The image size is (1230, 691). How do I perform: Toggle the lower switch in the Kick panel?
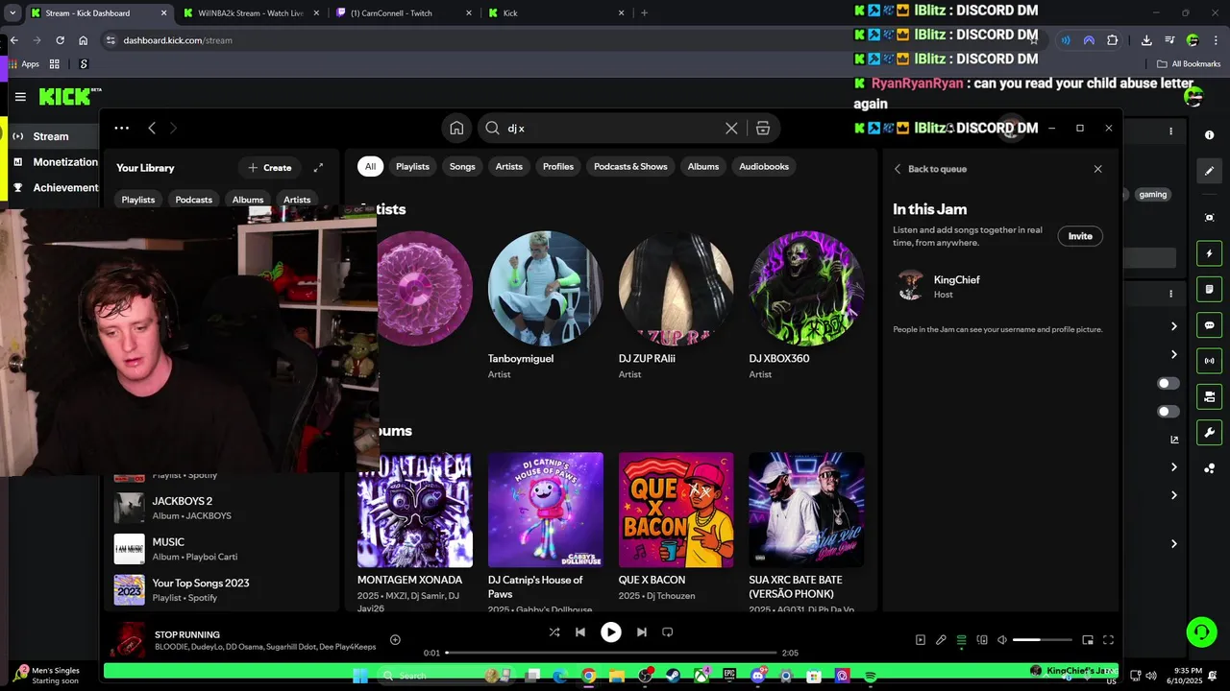tap(1168, 412)
